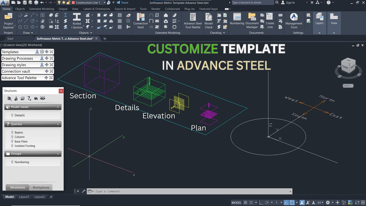
Task: Toggle layer lock padlock icon
Action: point(68,3)
